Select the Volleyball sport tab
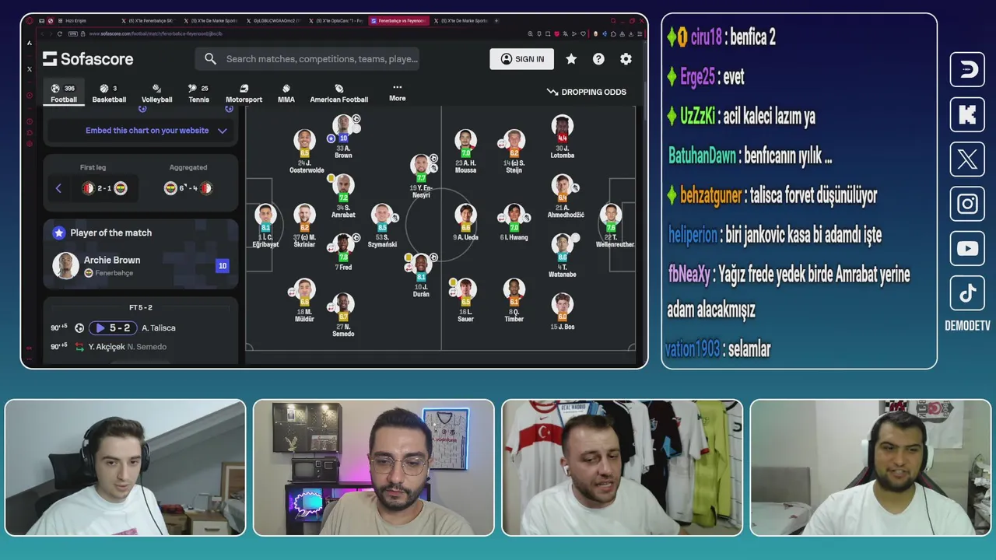Screen dimensions: 996x560 tap(157, 93)
